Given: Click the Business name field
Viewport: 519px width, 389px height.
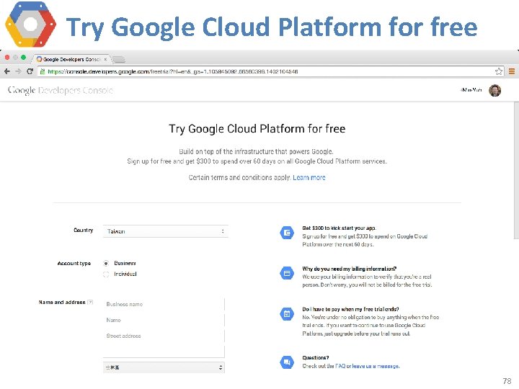Looking at the screenshot, I should pyautogui.click(x=164, y=305).
